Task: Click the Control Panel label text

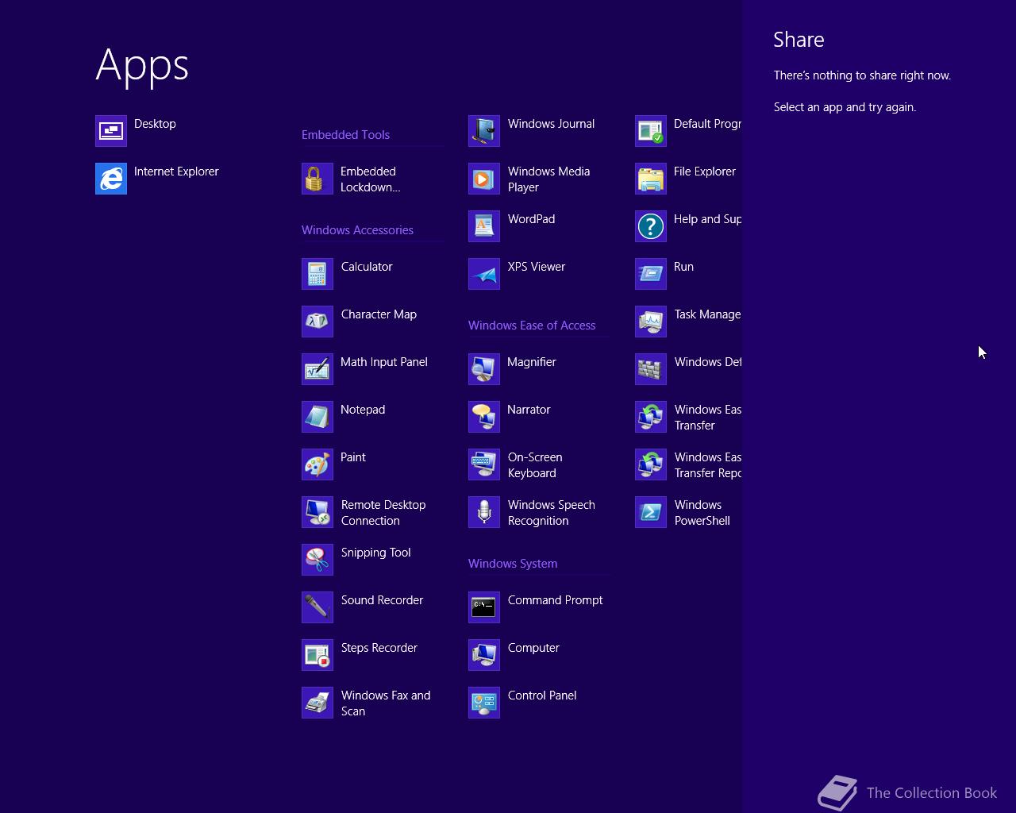Action: [x=542, y=695]
